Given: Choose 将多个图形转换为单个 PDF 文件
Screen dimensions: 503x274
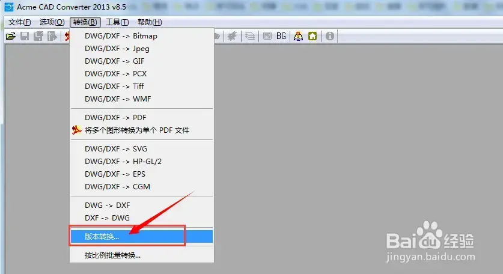Looking at the screenshot, I should pyautogui.click(x=141, y=130).
